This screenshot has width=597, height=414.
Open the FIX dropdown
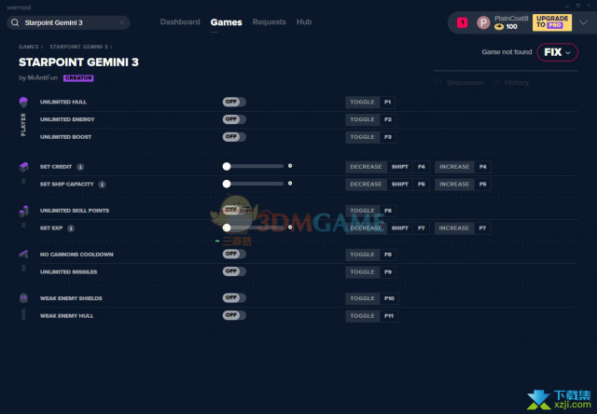click(558, 52)
